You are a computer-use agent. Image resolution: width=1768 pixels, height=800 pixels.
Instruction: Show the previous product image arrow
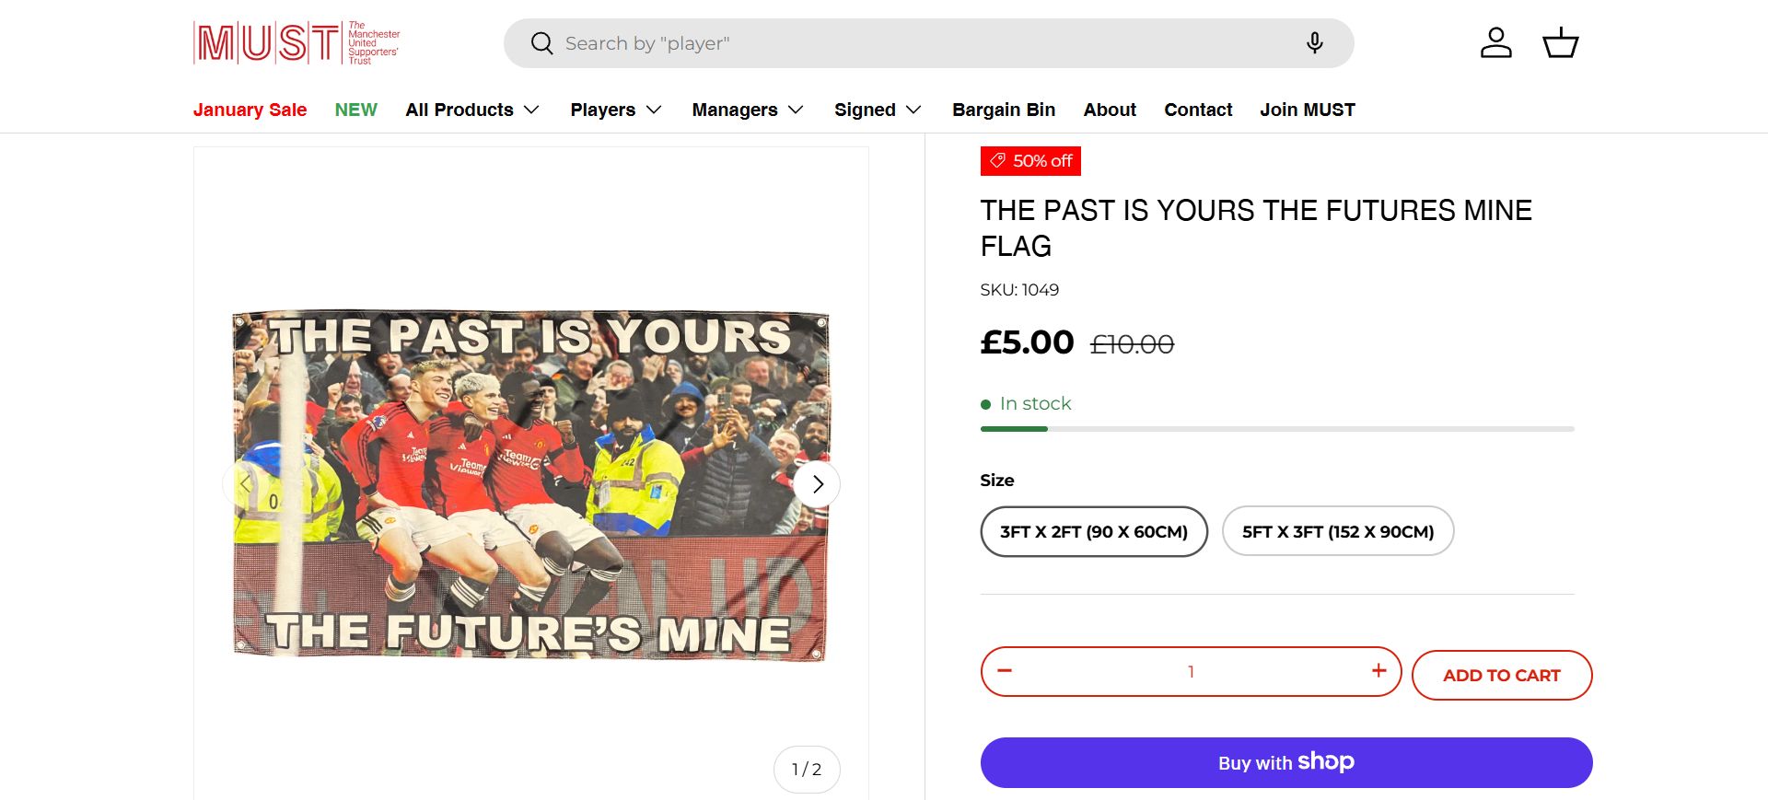244,484
